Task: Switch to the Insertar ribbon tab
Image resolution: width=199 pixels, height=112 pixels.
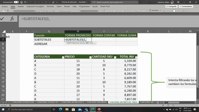Action: 21,6
